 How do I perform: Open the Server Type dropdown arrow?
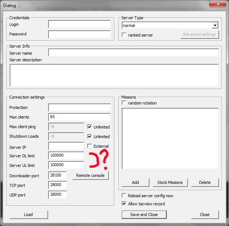[215, 25]
